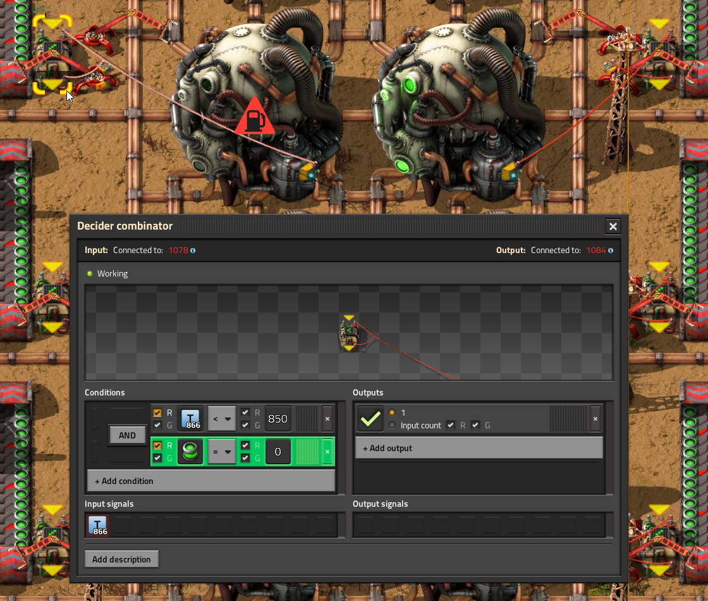The height and width of the screenshot is (601, 708).
Task: Click the T signal in Input signals
Action: click(x=97, y=525)
